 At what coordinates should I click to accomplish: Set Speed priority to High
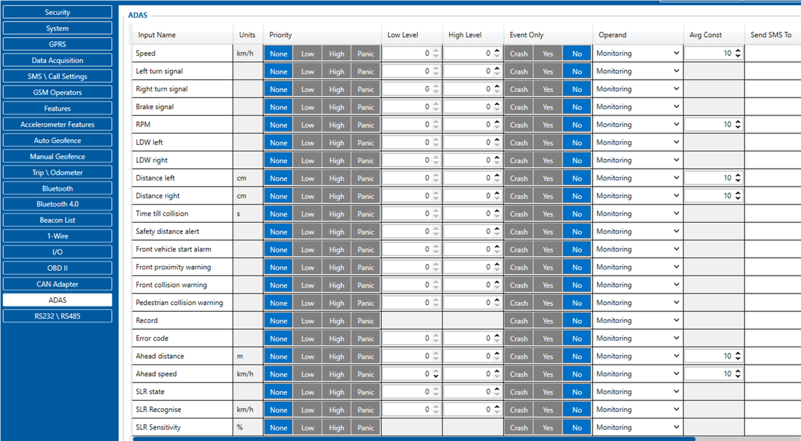tap(336, 53)
